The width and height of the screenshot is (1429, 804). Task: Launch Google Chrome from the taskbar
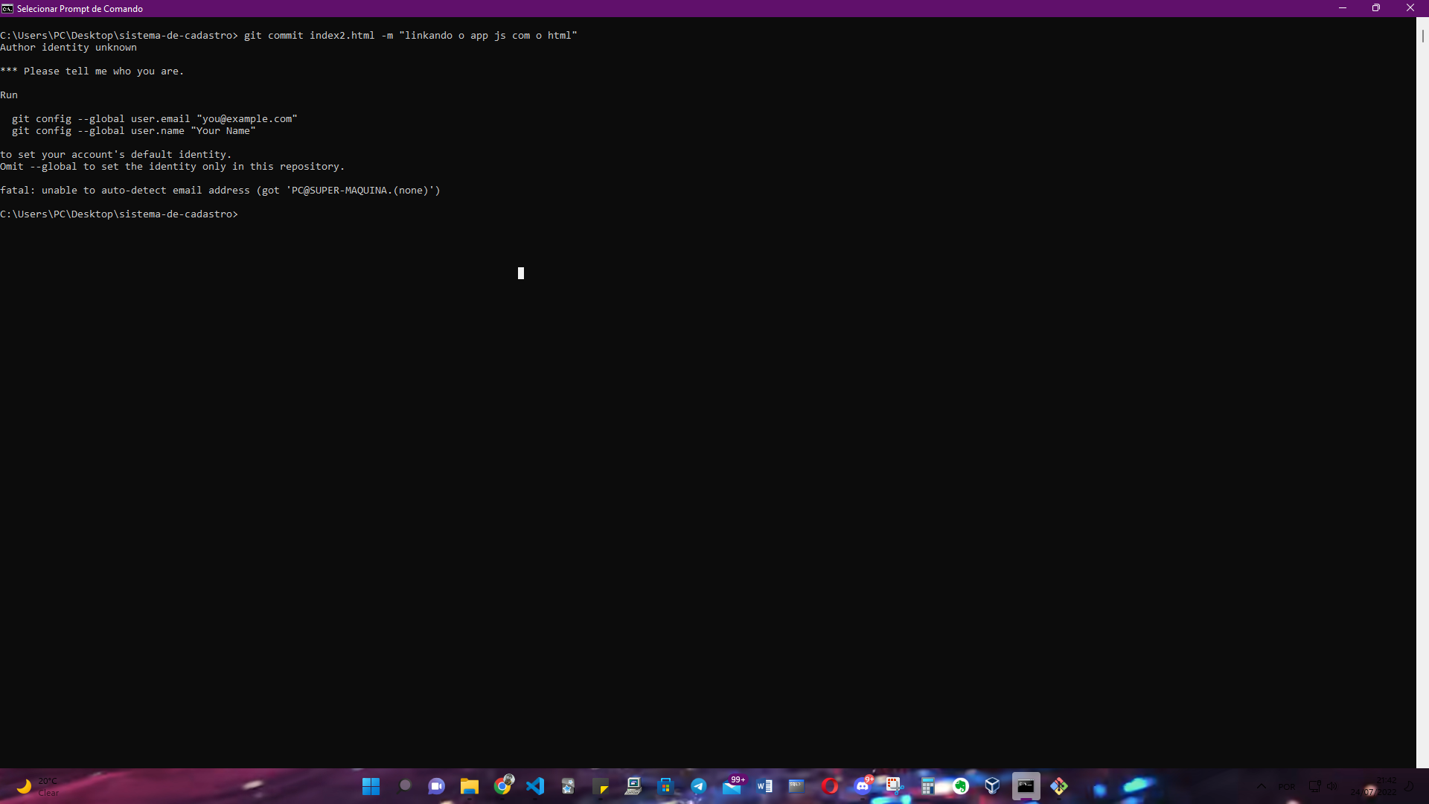coord(503,786)
